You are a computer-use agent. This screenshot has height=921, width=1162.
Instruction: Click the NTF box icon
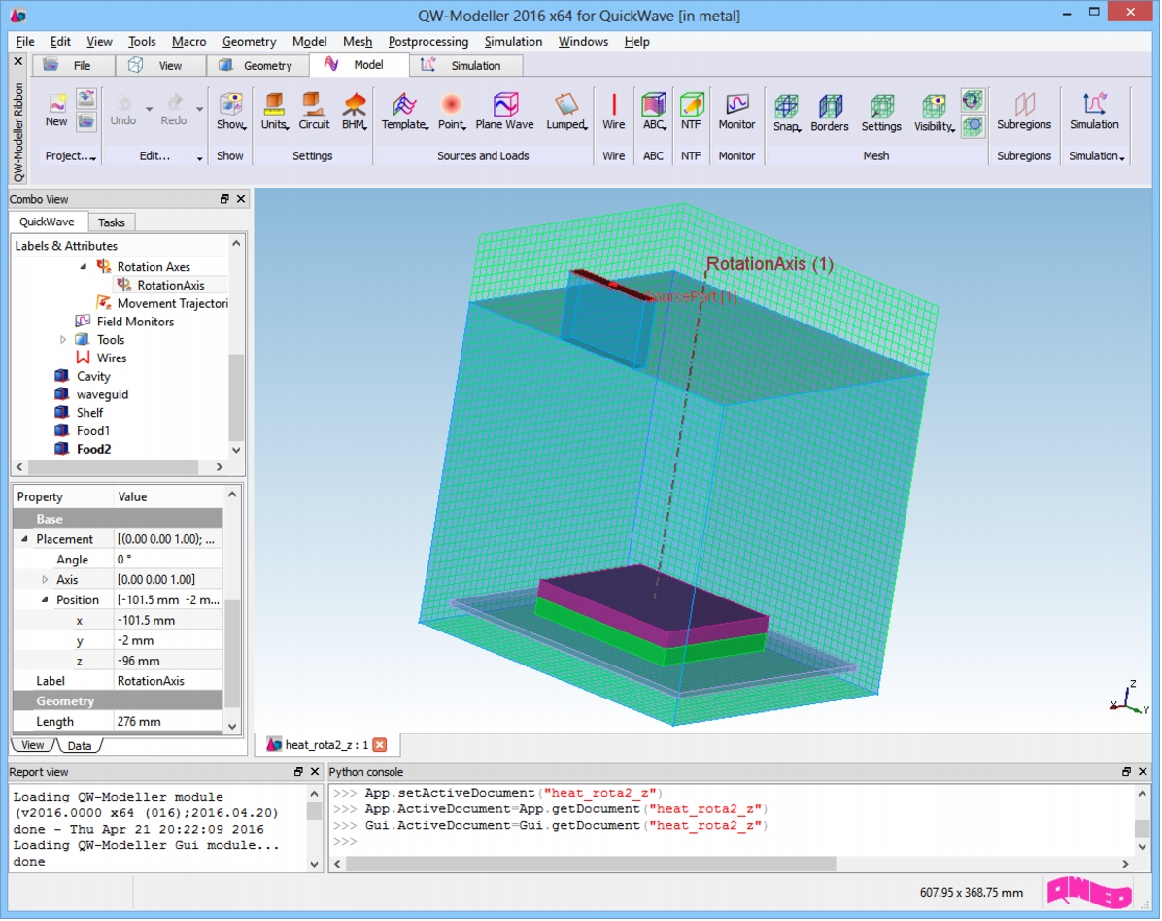click(x=692, y=112)
